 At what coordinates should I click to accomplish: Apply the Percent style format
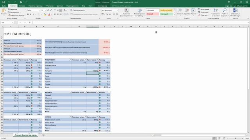pyautogui.click(x=107, y=14)
